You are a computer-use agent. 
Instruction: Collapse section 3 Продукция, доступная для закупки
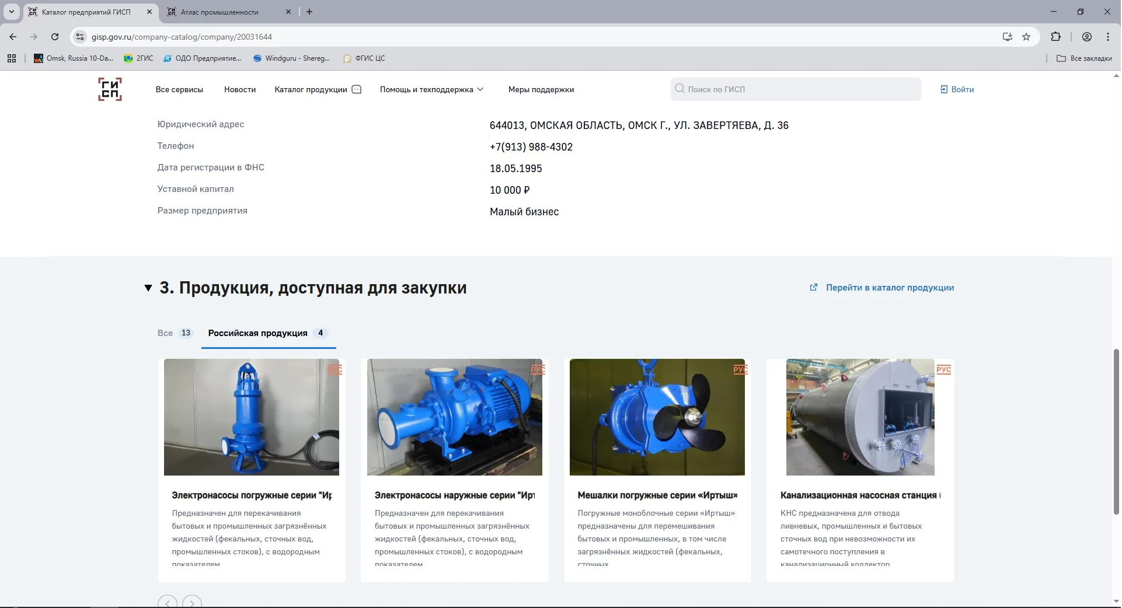(x=148, y=288)
